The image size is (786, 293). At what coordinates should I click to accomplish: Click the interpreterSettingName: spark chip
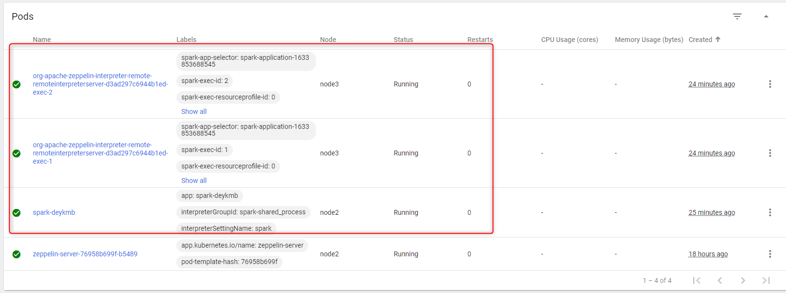227,228
